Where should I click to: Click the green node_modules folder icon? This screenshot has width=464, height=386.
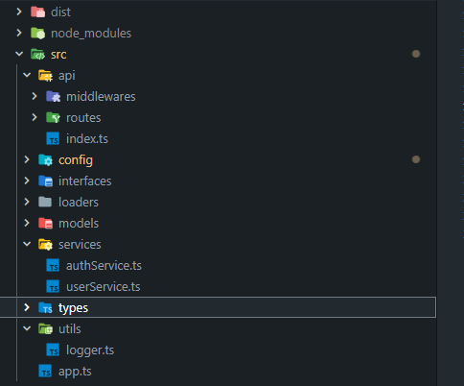(37, 34)
